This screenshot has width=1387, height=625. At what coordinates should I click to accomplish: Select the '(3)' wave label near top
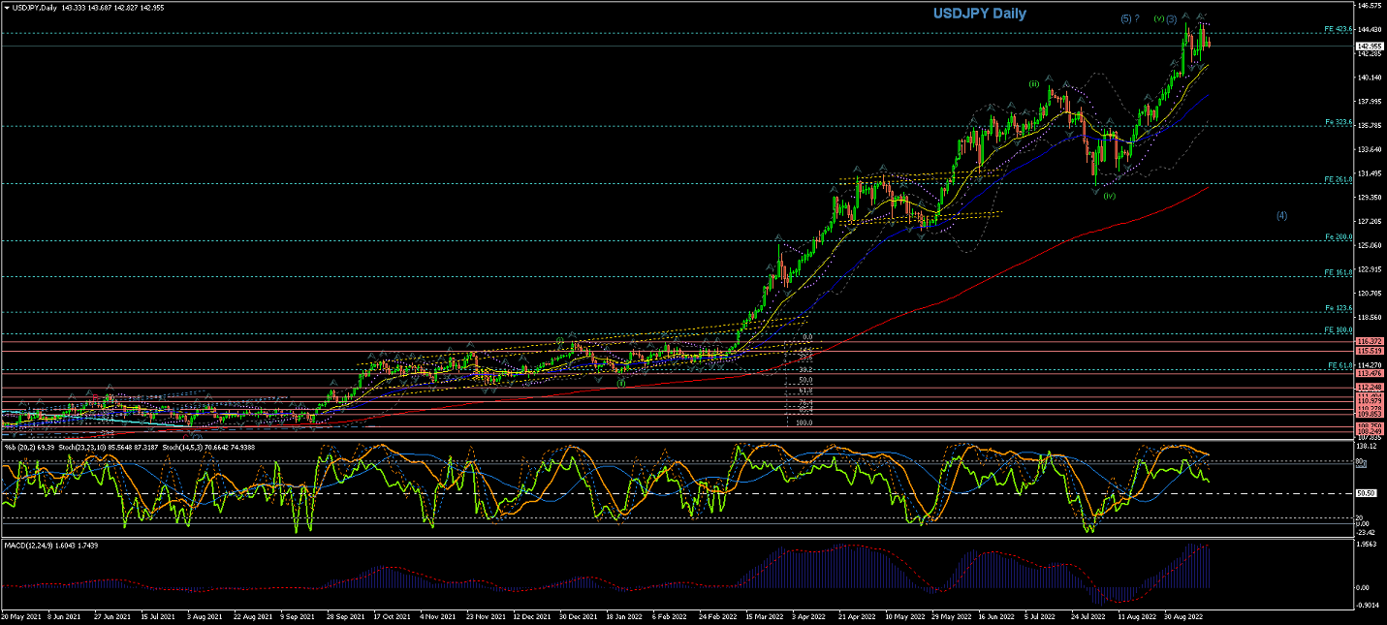(1171, 18)
